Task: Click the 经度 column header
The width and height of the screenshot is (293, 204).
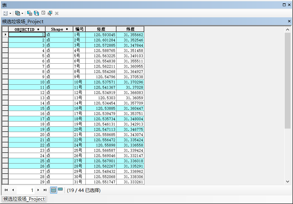Action: pyautogui.click(x=101, y=29)
